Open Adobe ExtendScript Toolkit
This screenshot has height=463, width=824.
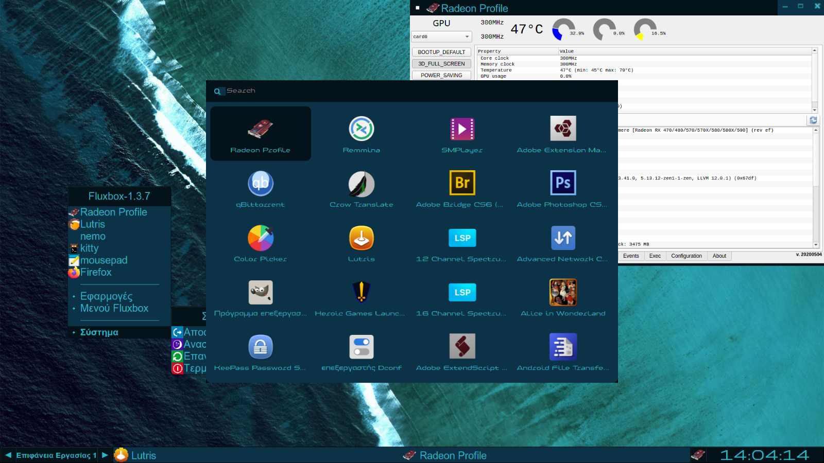pyautogui.click(x=462, y=352)
